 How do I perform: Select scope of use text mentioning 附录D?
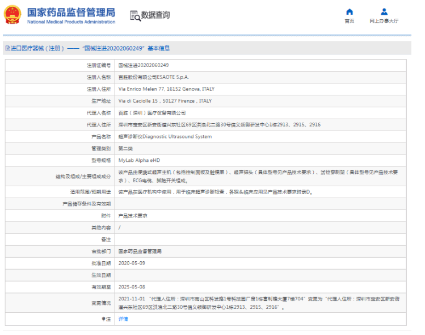tap(216, 192)
